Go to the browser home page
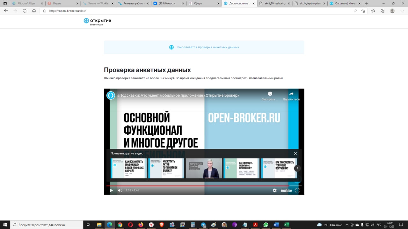The image size is (408, 229). point(34,11)
